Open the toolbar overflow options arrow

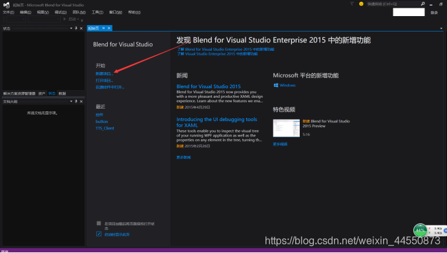pyautogui.click(x=82, y=19)
